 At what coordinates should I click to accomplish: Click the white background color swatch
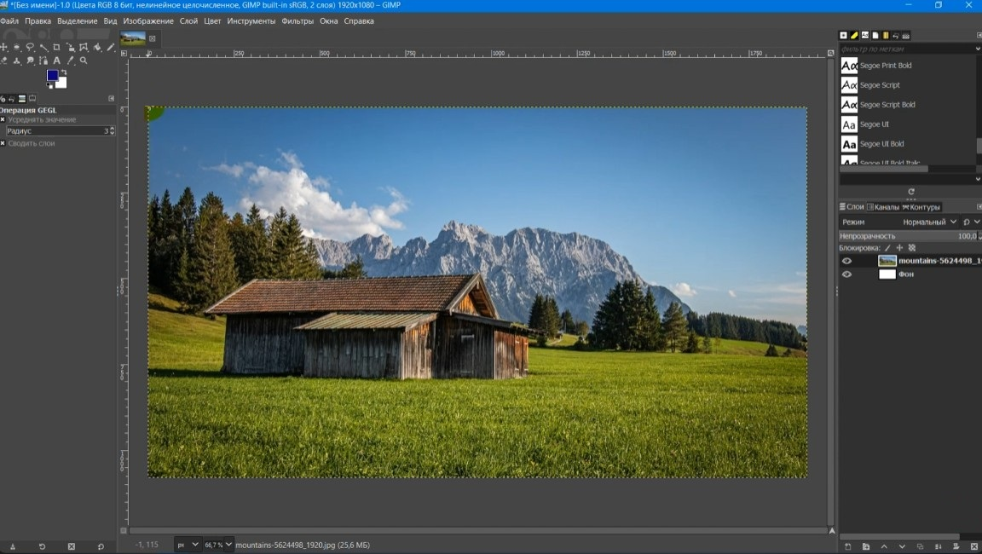tap(61, 84)
